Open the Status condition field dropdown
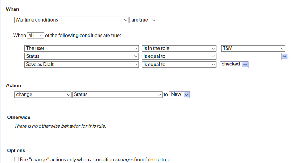Screen dimensions: 294x163 point(82,56)
